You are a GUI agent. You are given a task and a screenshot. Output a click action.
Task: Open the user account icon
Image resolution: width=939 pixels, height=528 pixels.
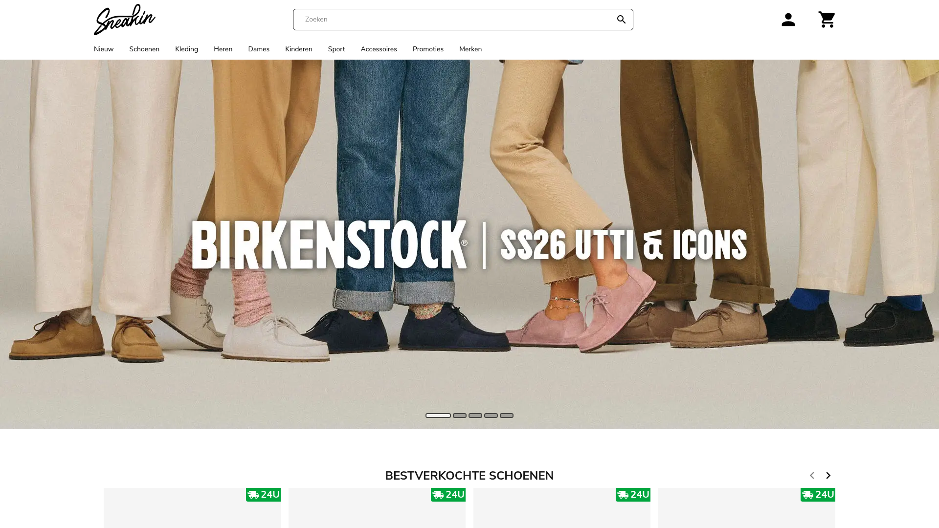click(x=788, y=20)
